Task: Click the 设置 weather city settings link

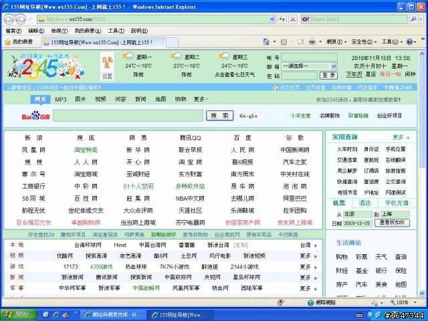Action: pos(107,76)
